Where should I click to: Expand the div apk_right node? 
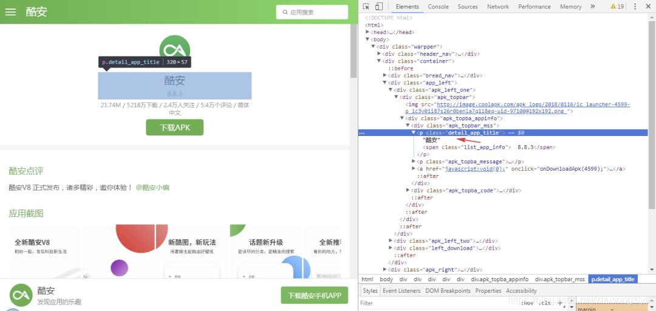tap(385, 270)
